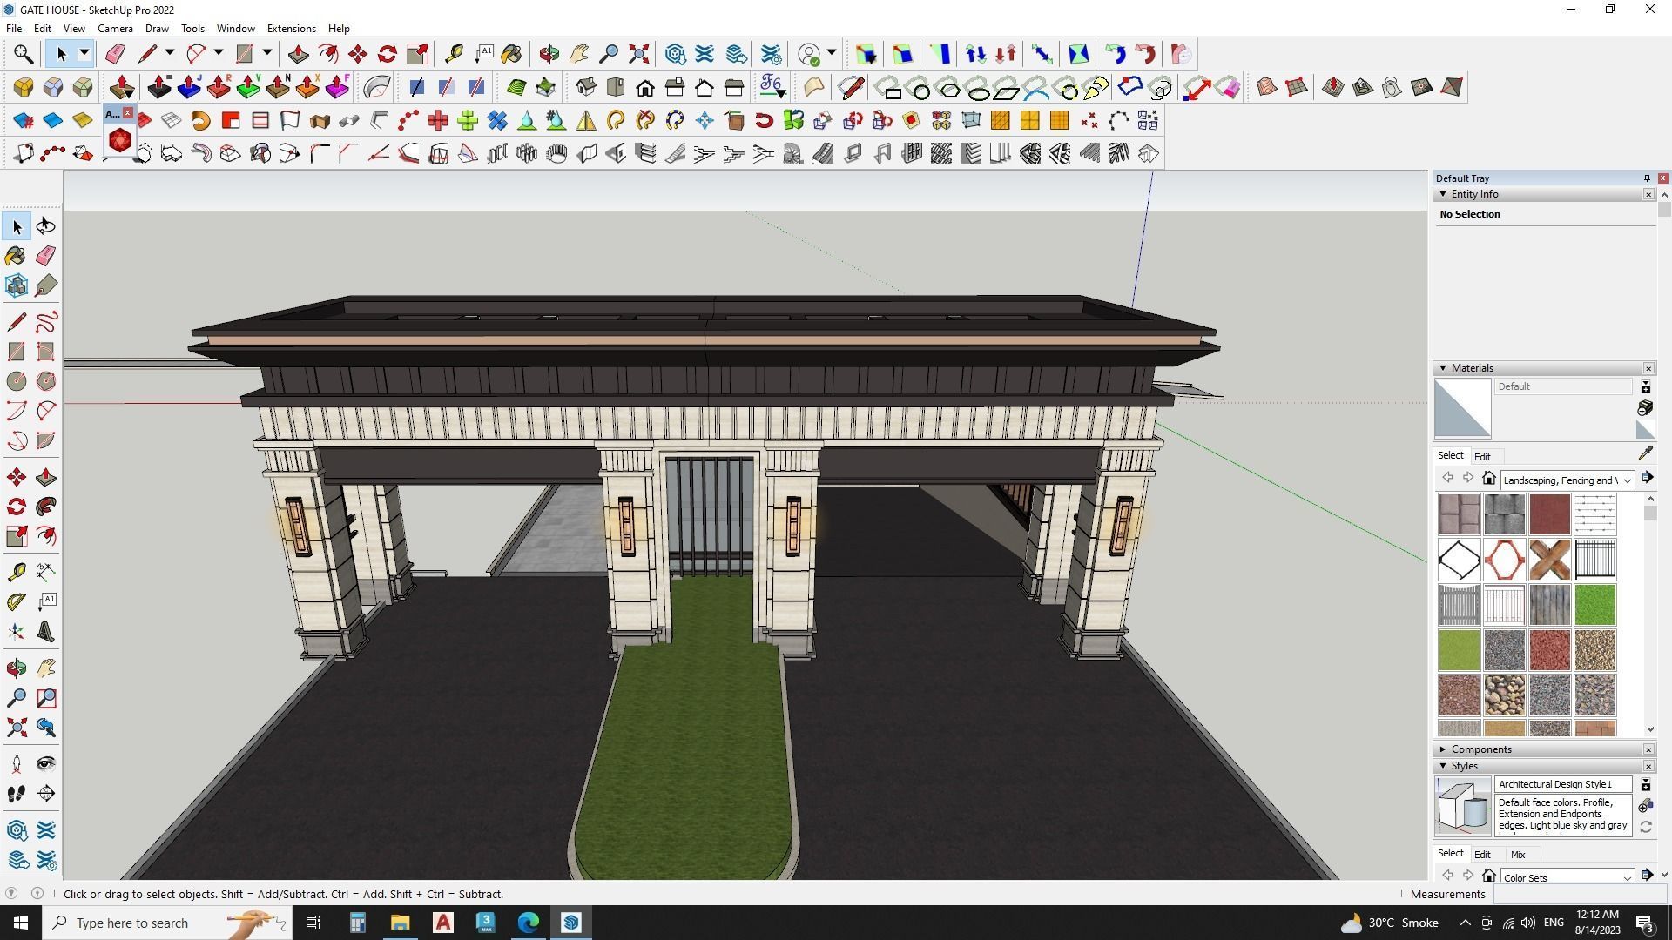
Task: Click the Undo arrow in top toolbar
Action: point(1115,54)
